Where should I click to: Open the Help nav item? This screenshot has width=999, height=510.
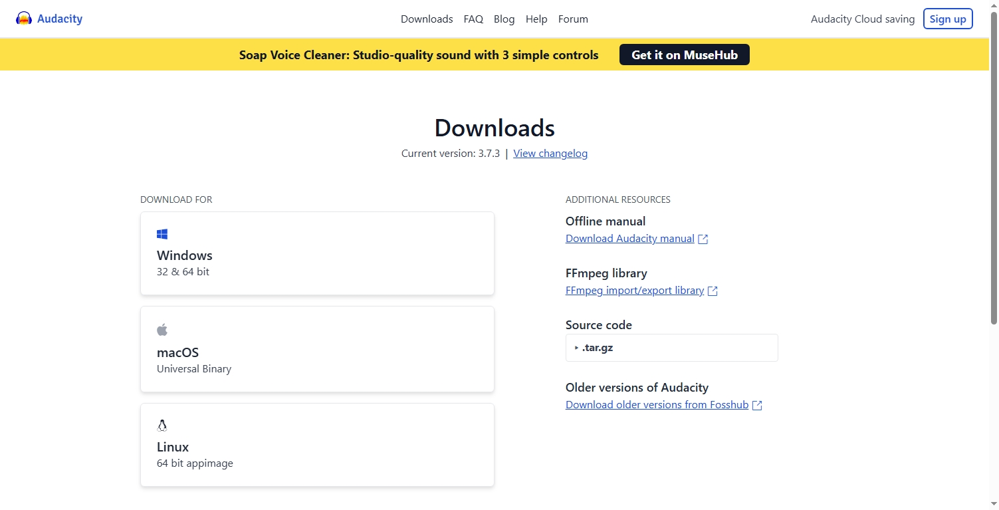536,19
